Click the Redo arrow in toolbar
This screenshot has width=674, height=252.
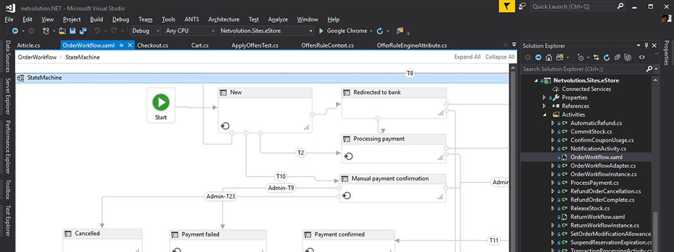tap(114, 31)
